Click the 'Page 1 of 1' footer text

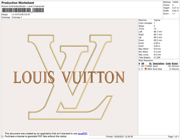tap(173, 137)
